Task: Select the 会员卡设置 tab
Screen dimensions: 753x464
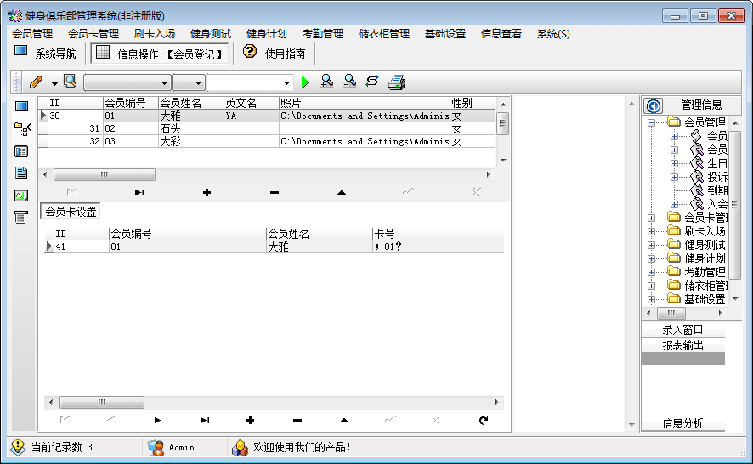Action: tap(71, 212)
